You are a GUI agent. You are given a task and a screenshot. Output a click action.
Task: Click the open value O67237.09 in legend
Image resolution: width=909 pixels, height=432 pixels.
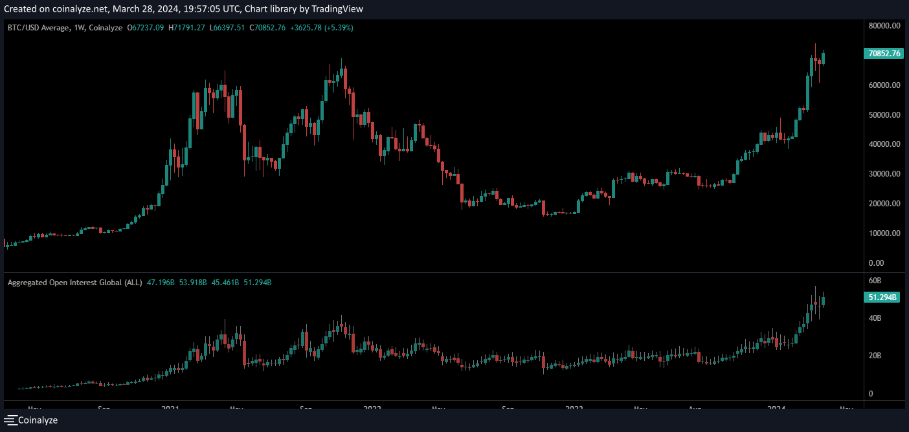[148, 28]
